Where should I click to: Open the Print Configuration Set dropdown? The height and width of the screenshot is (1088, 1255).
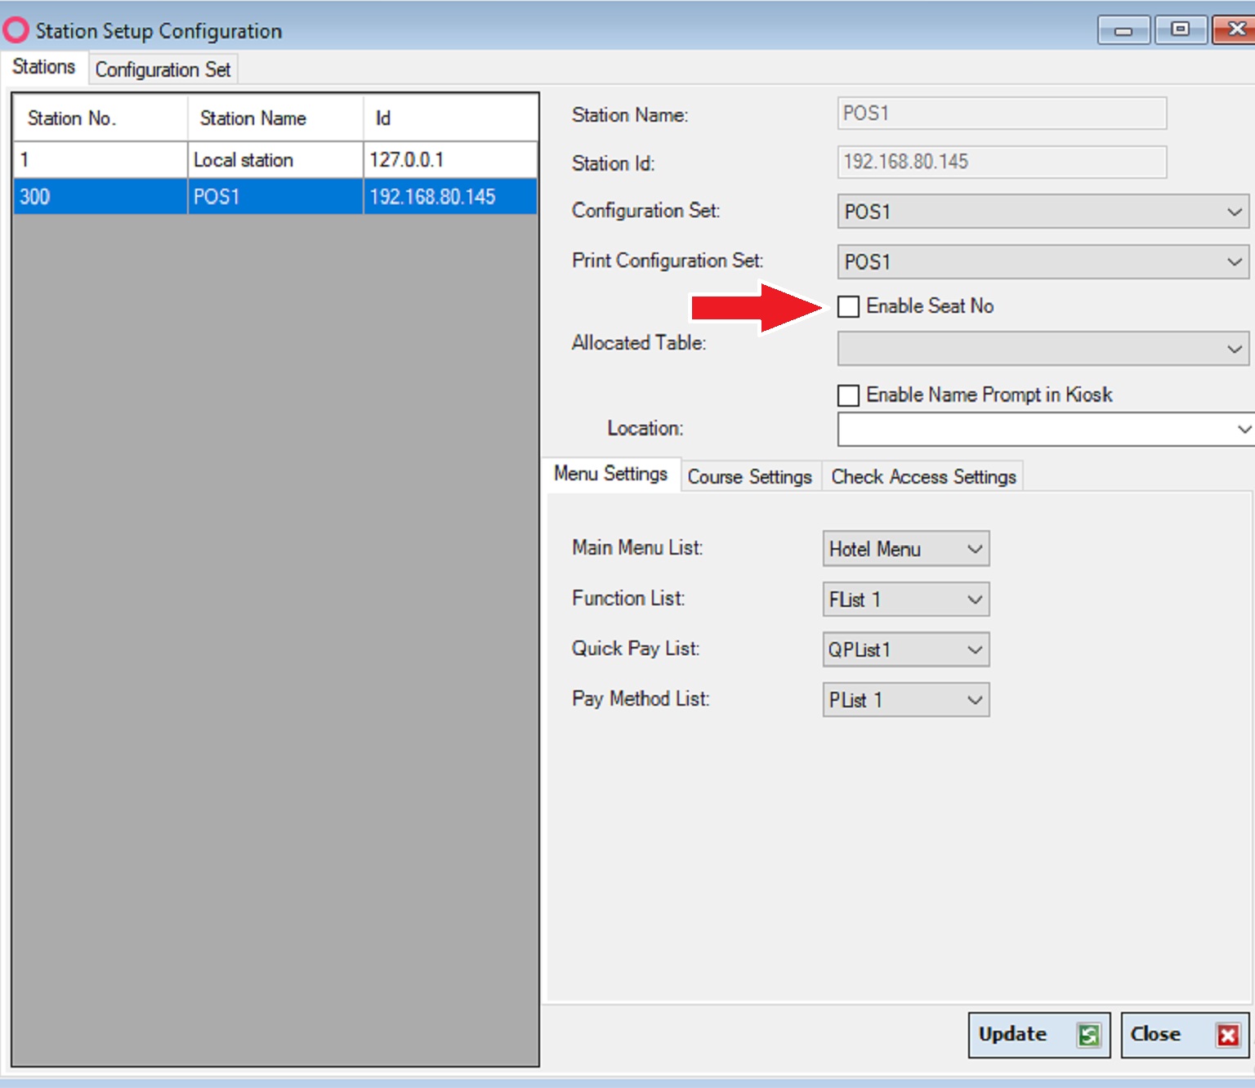[x=1234, y=261]
